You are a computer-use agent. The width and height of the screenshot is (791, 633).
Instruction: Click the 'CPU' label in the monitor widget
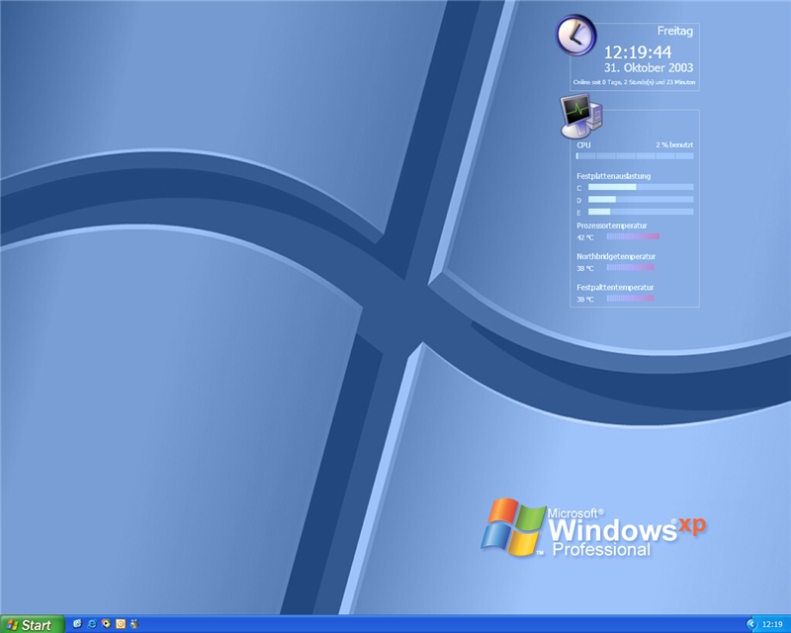click(x=583, y=144)
